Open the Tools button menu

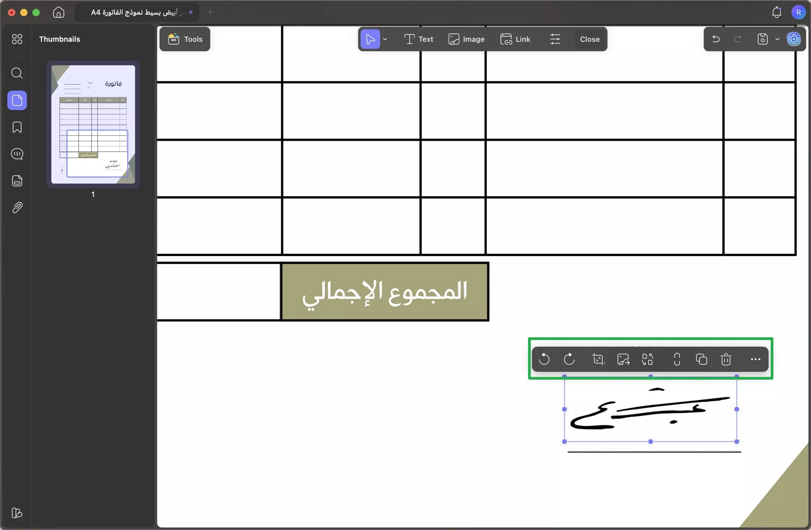185,39
